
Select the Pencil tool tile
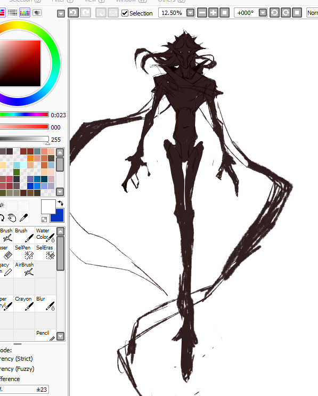click(45, 335)
